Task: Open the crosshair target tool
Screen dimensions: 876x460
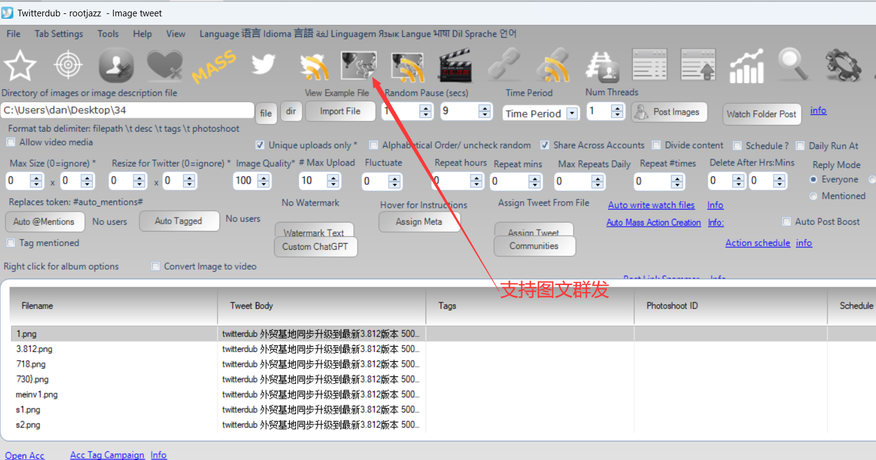Action: pos(69,65)
